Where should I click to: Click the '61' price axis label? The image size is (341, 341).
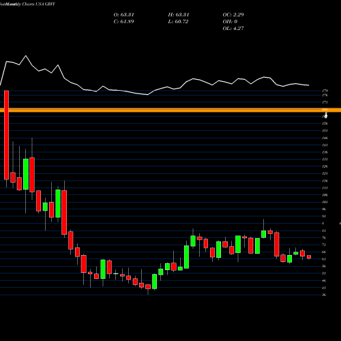tap(324, 259)
